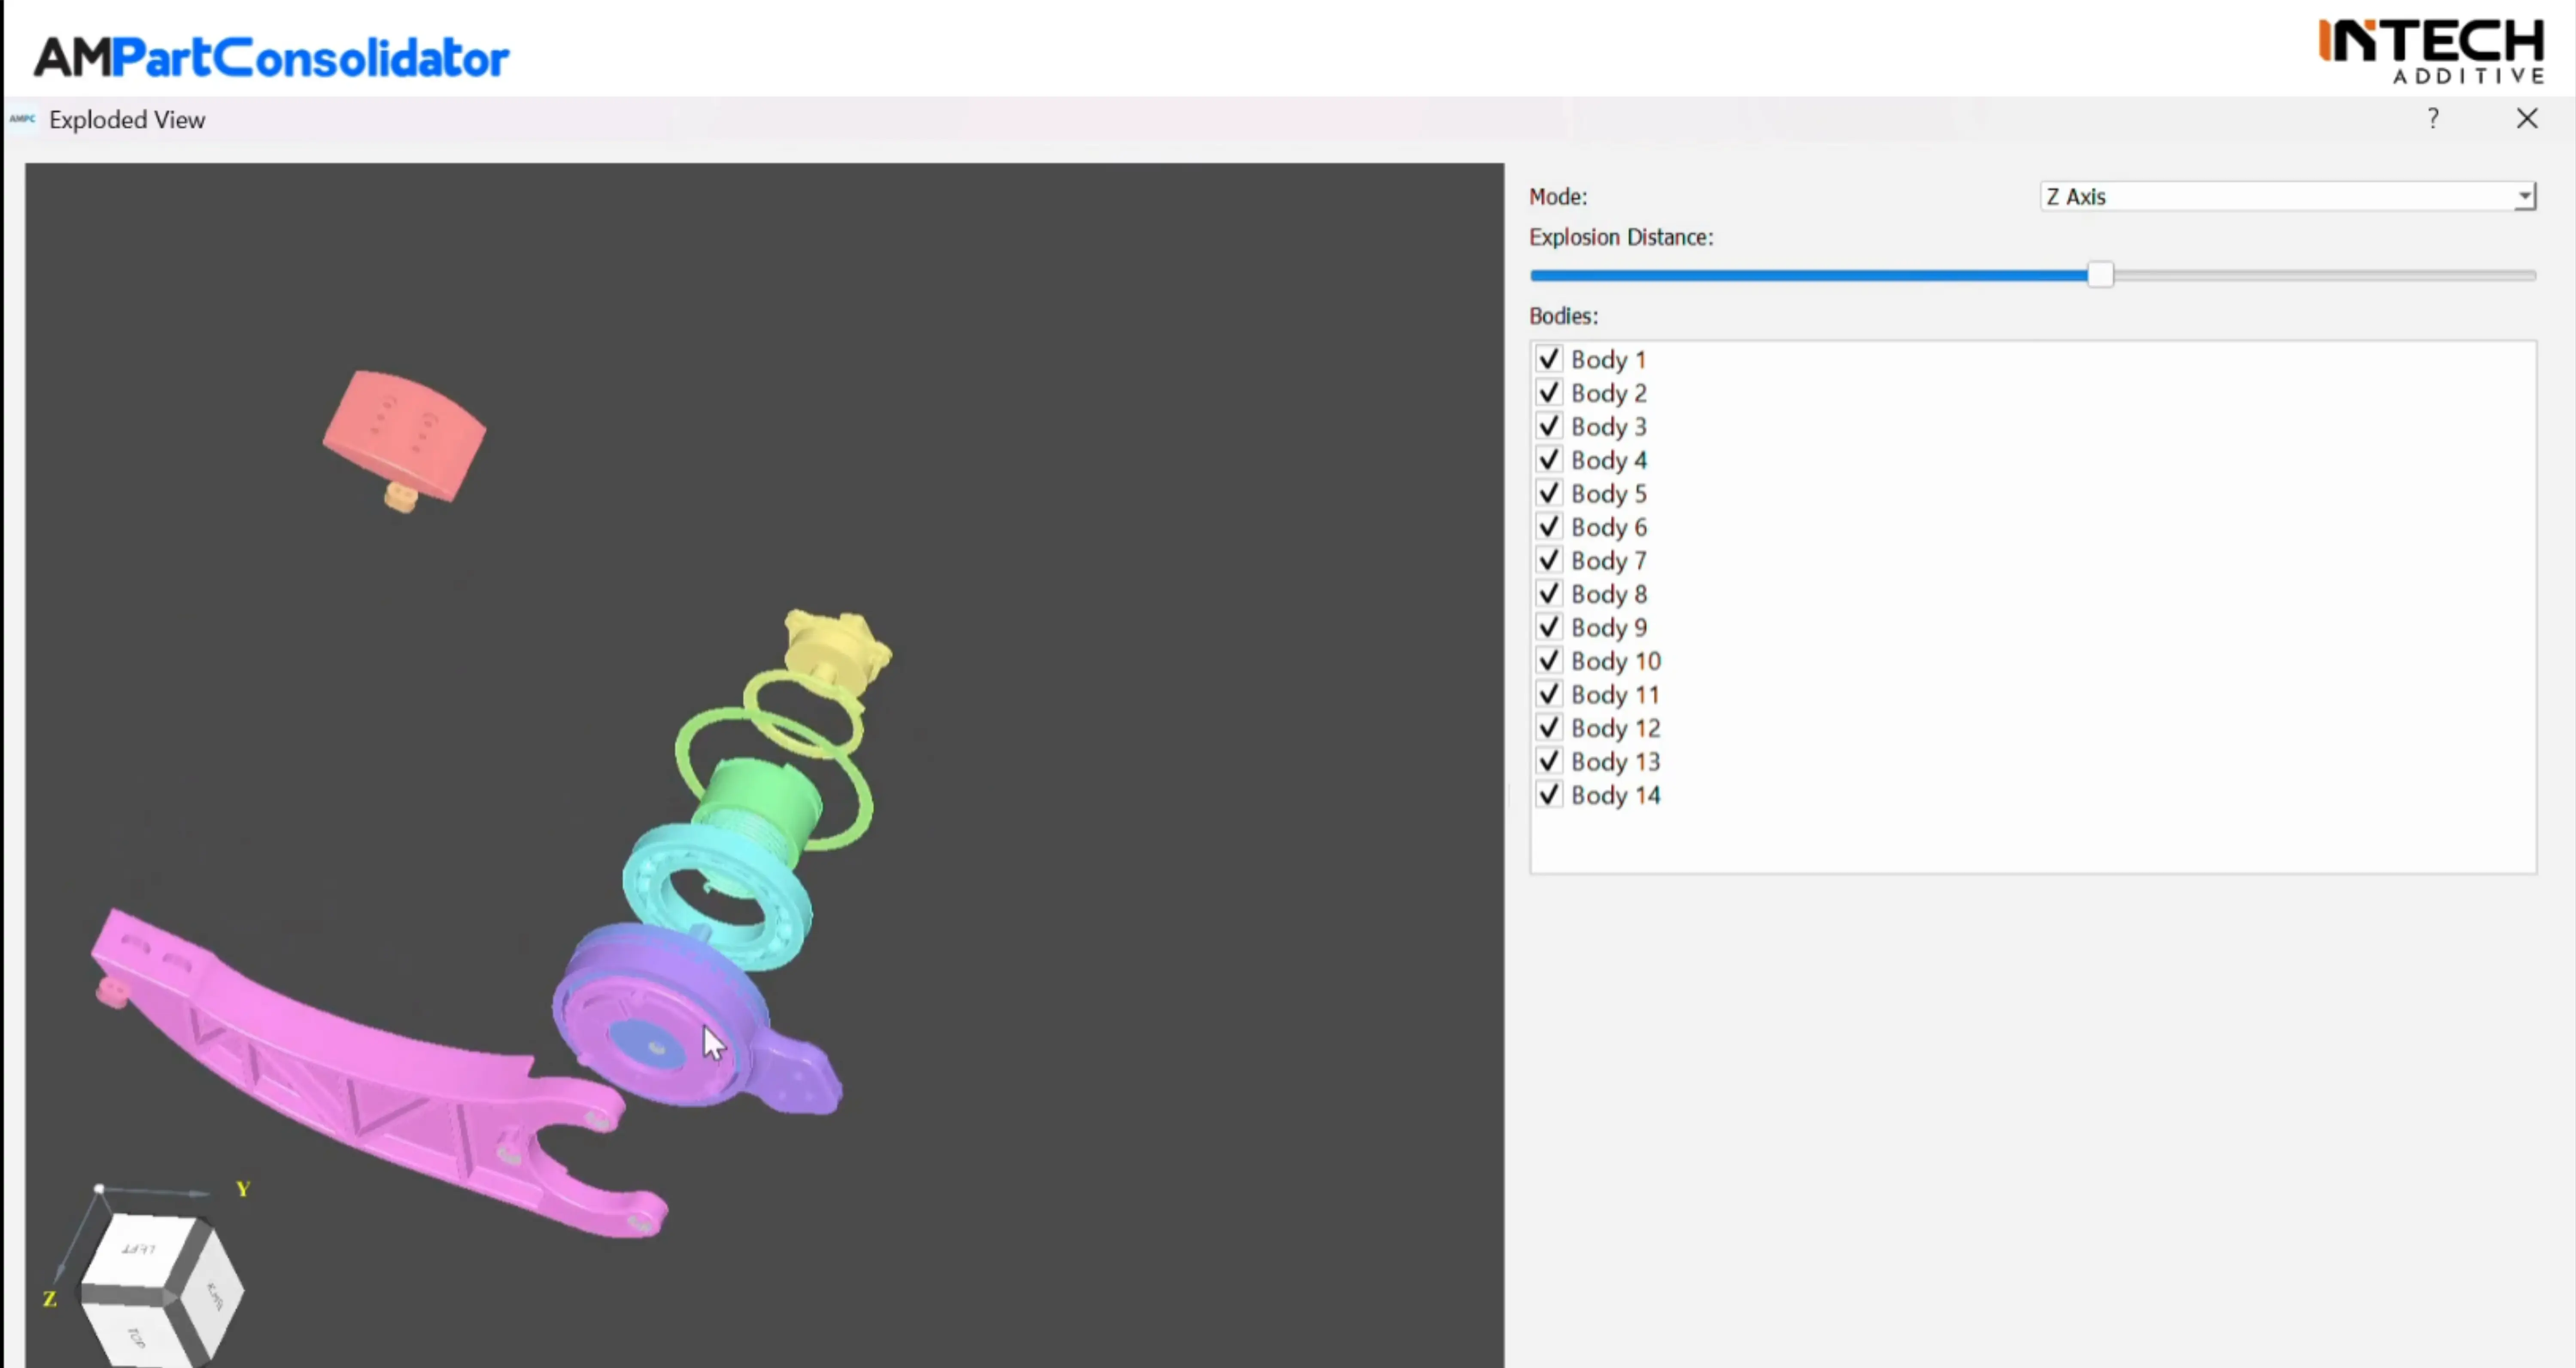Uncheck the Body 12 checkbox
Screen dimensions: 2576x1368
tap(1549, 727)
